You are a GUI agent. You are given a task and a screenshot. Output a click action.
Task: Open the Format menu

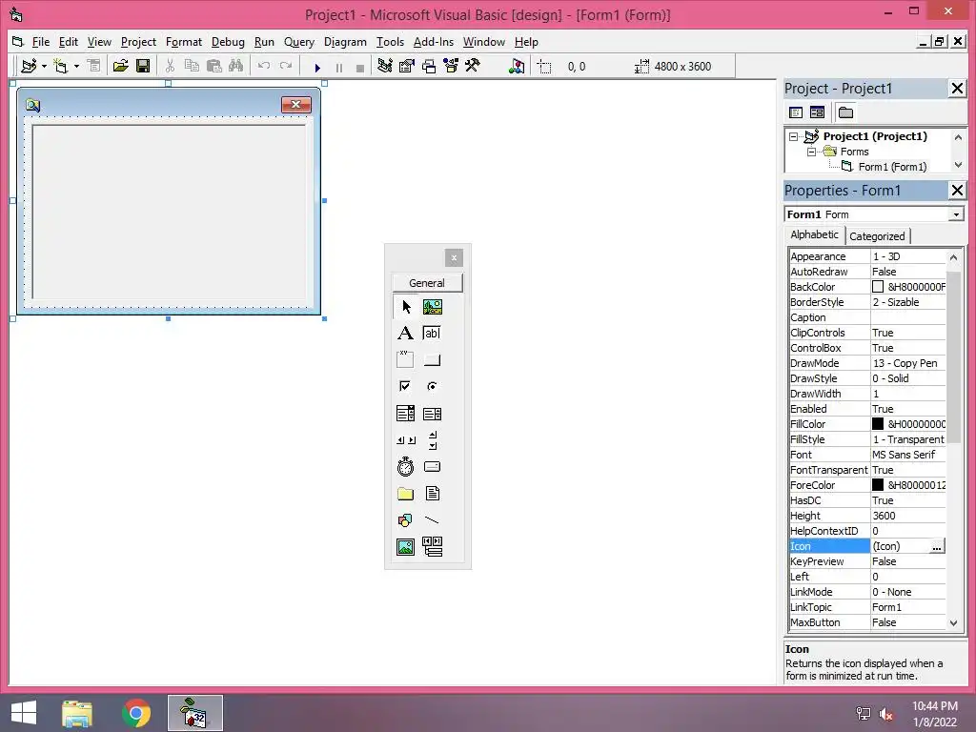tap(184, 42)
